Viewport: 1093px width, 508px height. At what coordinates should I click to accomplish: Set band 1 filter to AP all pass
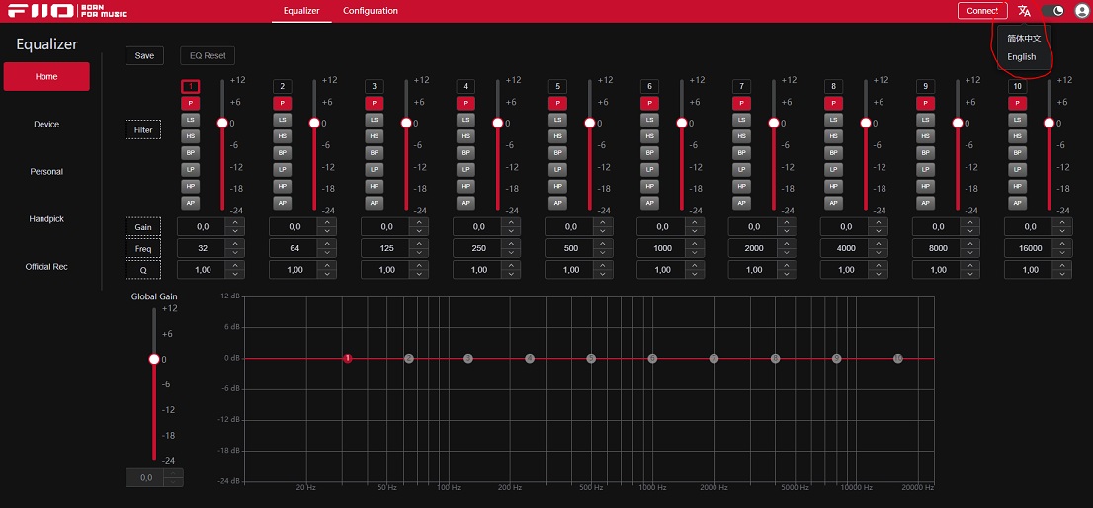tap(191, 203)
